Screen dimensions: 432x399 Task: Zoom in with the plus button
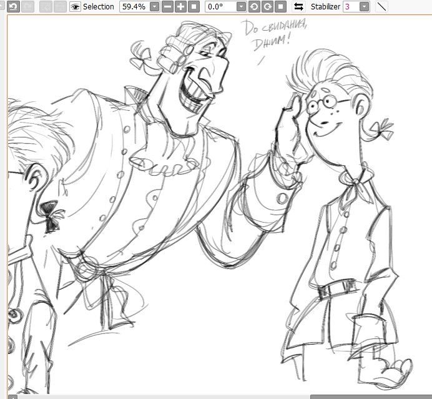[180, 6]
